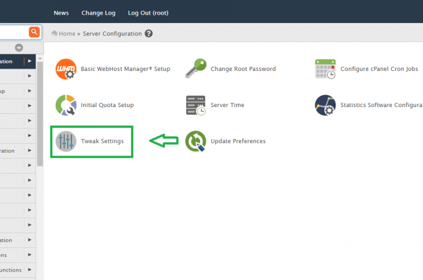Screen dimensions: 423x280
Task: Click the sidebar vertical scrollbar thumb
Action: coord(40,114)
